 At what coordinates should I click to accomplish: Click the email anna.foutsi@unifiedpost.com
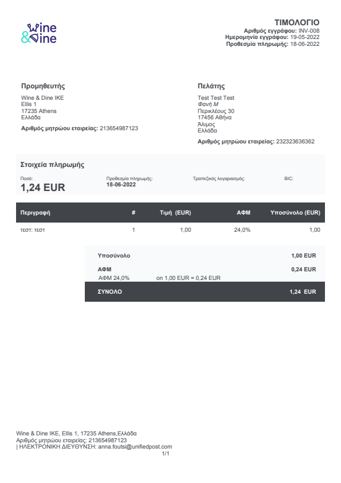point(135,447)
